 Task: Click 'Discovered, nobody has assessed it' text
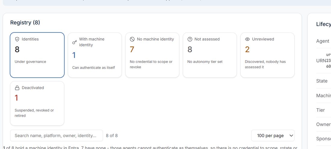click(x=265, y=64)
